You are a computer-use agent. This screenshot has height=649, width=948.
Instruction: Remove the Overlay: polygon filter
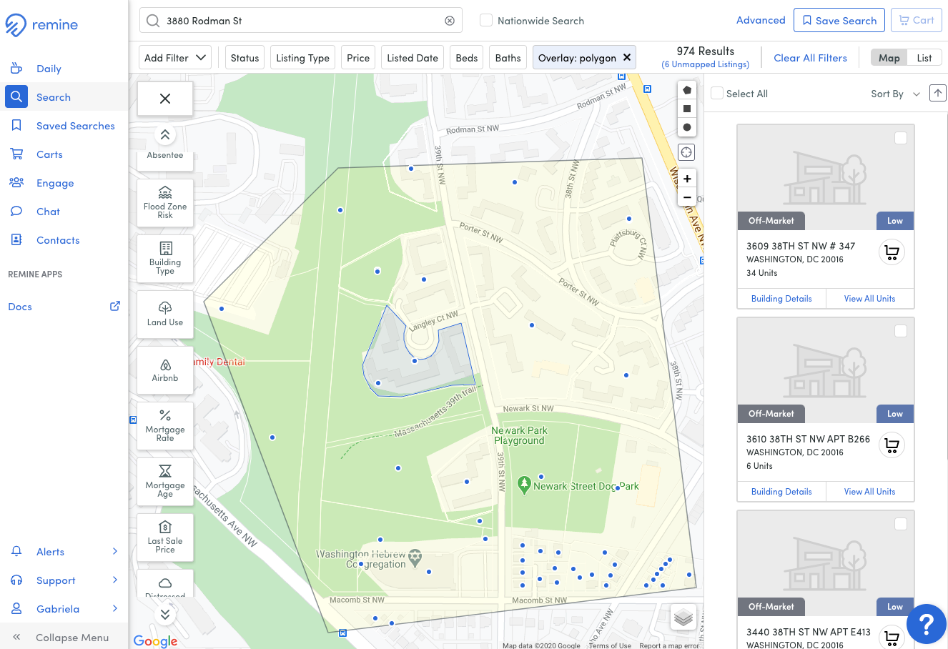point(627,57)
